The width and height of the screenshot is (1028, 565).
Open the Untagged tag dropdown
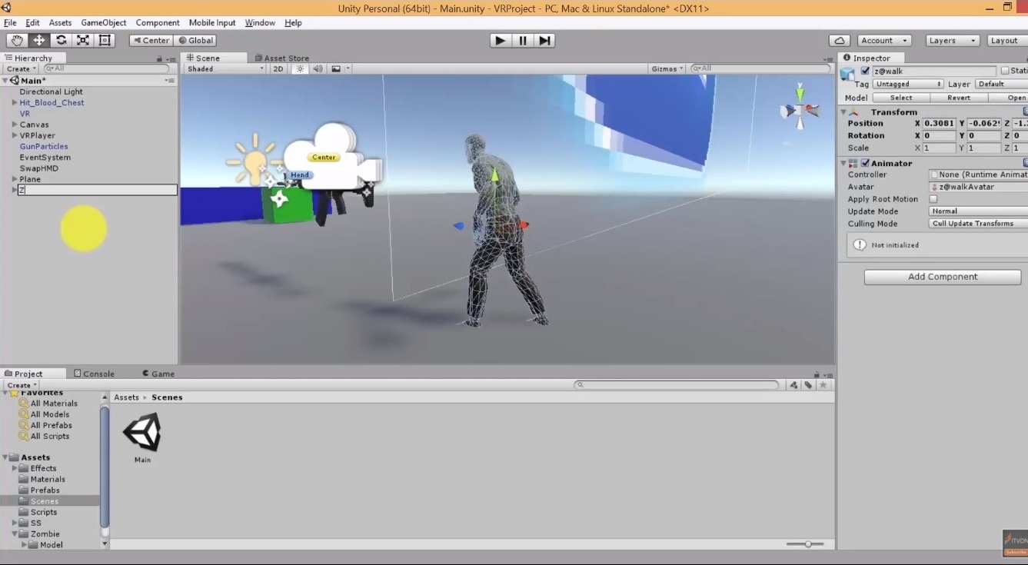908,84
